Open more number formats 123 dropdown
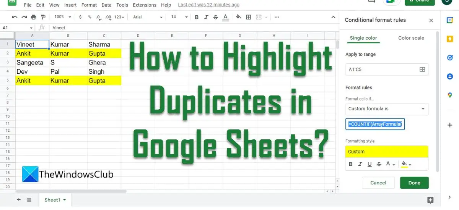 pos(120,17)
